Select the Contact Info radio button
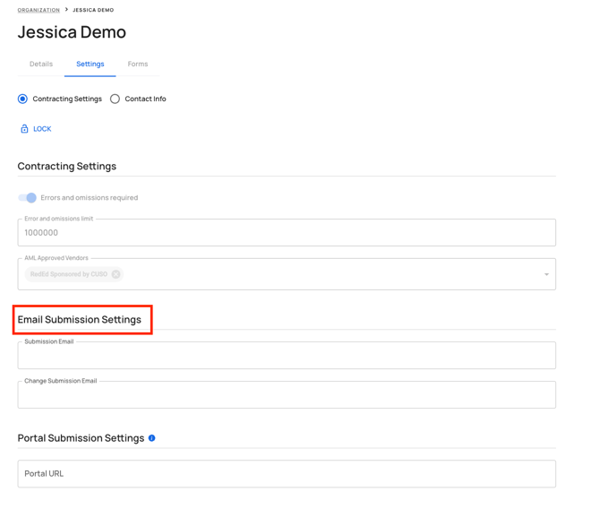 pos(115,99)
